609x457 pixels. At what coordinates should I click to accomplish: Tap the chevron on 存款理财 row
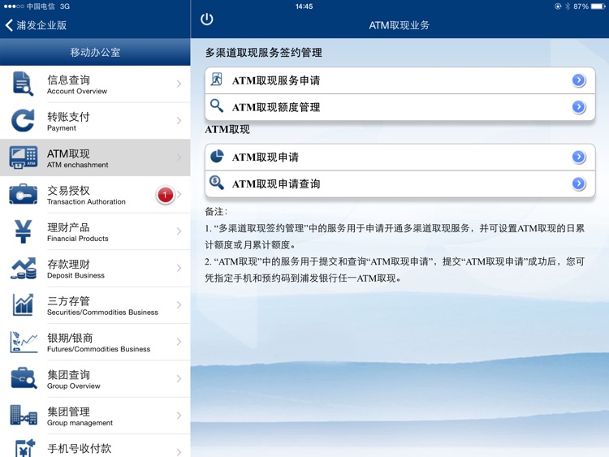tap(179, 269)
